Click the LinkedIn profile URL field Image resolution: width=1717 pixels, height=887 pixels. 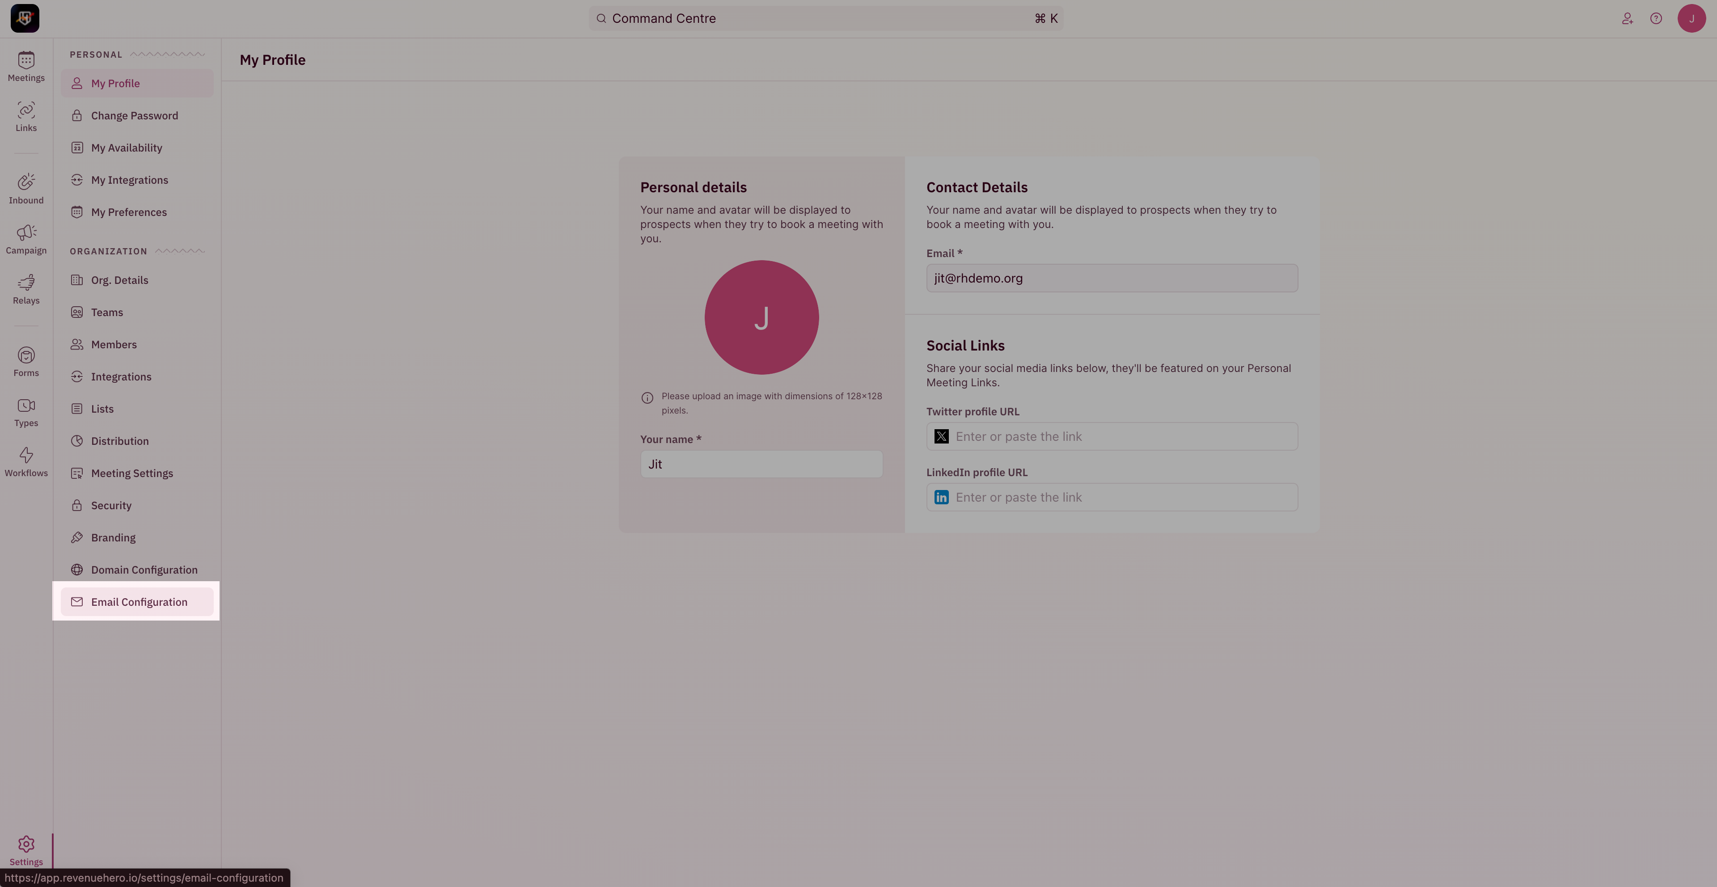[1112, 497]
